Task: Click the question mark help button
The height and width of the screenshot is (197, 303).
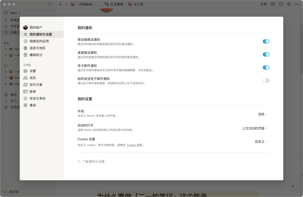Action: point(293,187)
